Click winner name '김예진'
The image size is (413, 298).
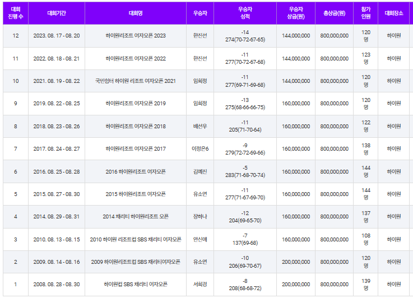[200, 171]
